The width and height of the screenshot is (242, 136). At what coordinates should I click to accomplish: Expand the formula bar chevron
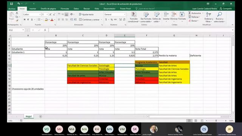point(233,30)
